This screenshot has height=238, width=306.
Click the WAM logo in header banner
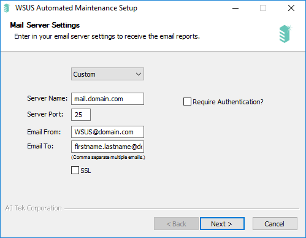point(285,34)
